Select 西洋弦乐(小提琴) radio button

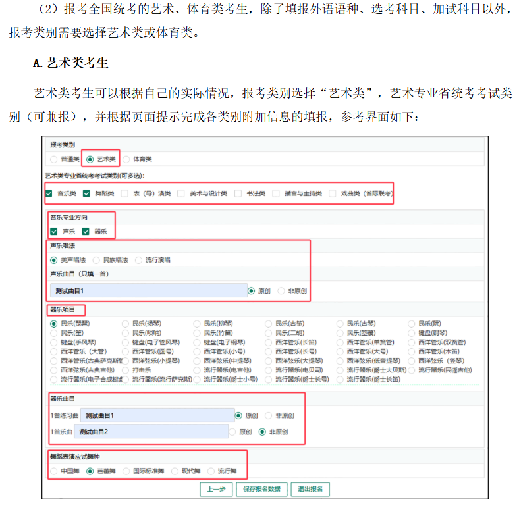126,361
